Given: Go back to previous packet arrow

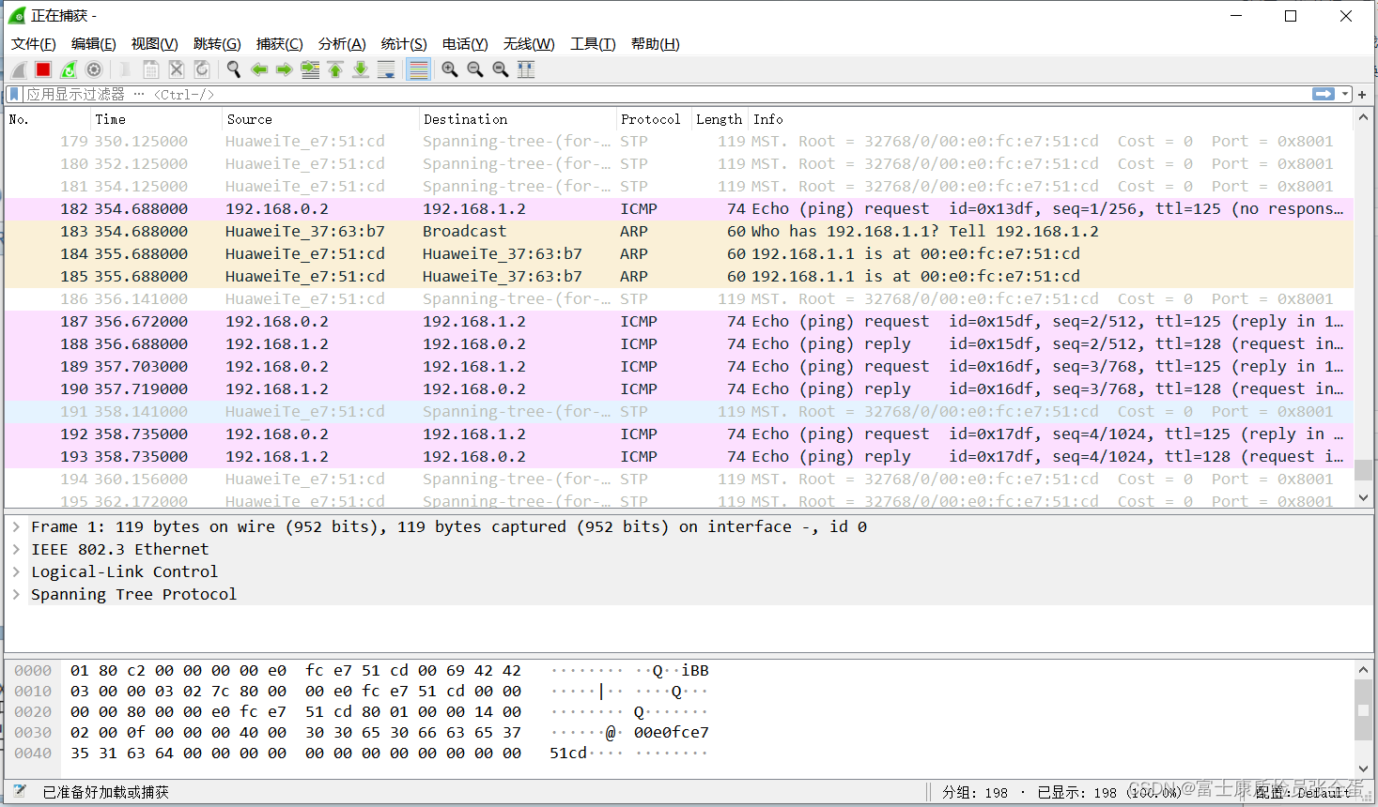Looking at the screenshot, I should 259,69.
